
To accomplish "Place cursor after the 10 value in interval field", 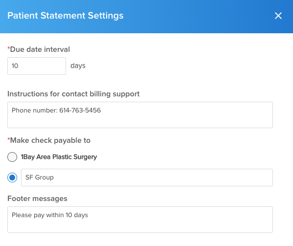I will click(19, 66).
